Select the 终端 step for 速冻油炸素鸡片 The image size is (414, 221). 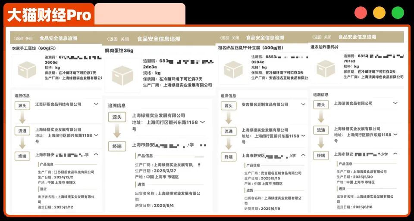point(321,155)
